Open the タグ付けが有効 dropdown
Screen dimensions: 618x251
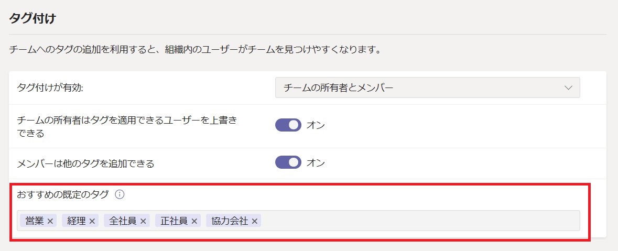(x=427, y=88)
